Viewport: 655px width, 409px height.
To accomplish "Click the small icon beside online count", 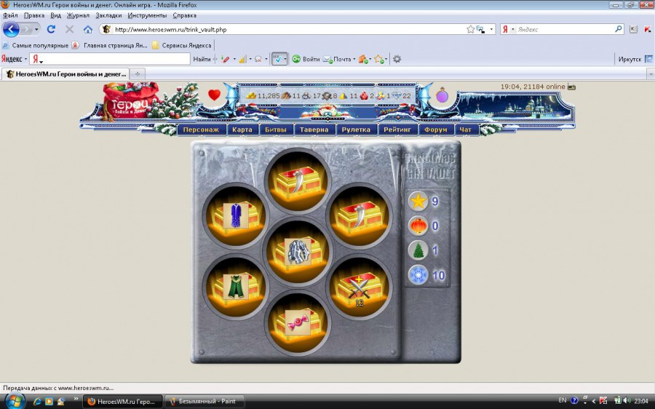I will click(571, 87).
